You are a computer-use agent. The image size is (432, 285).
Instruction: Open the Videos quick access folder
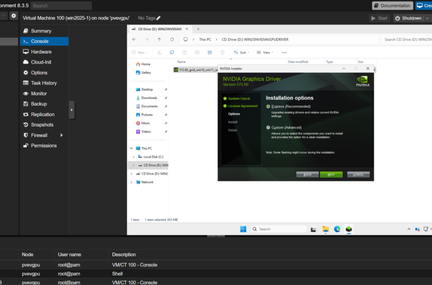143,131
